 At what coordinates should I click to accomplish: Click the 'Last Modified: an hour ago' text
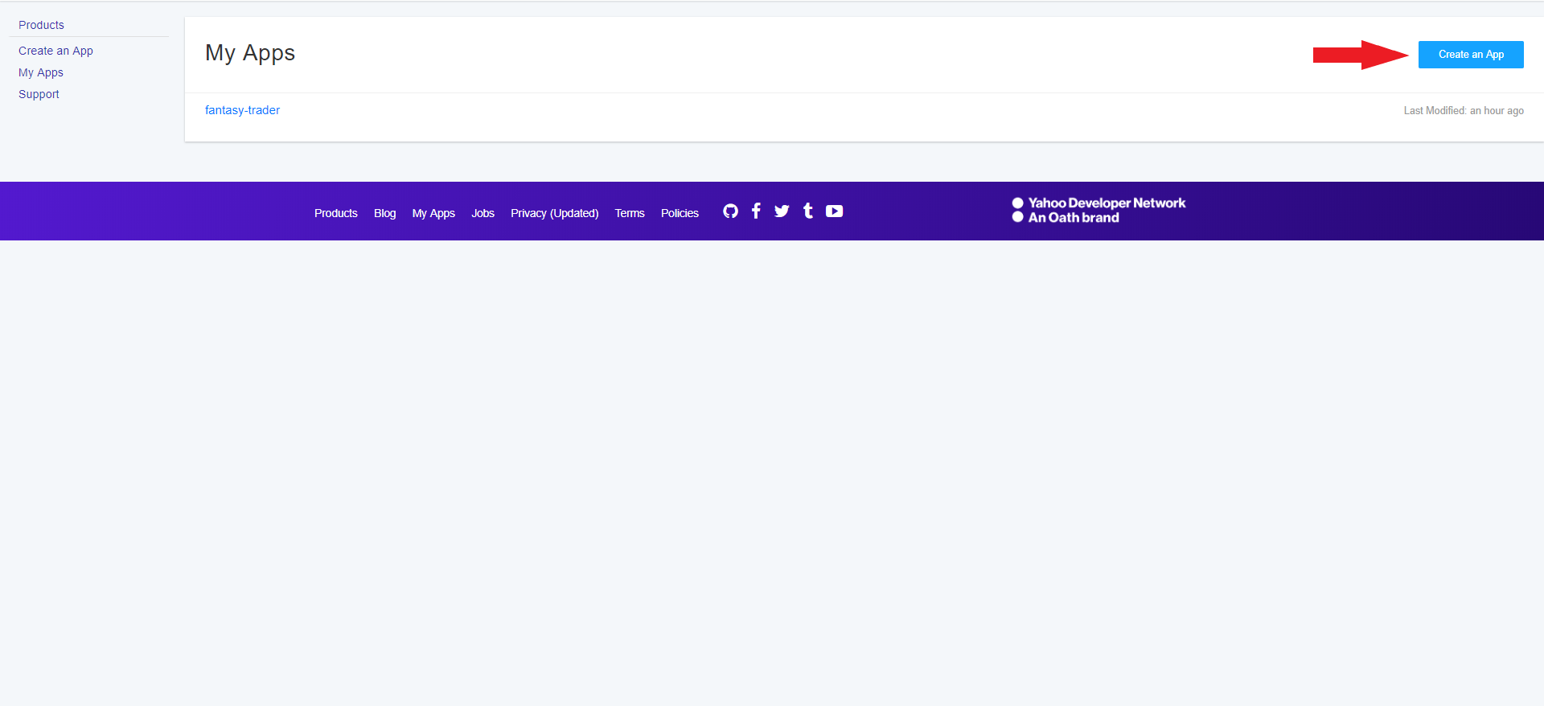coord(1464,111)
